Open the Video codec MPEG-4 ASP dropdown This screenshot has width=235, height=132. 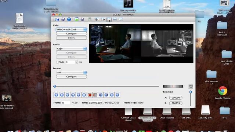(71, 29)
